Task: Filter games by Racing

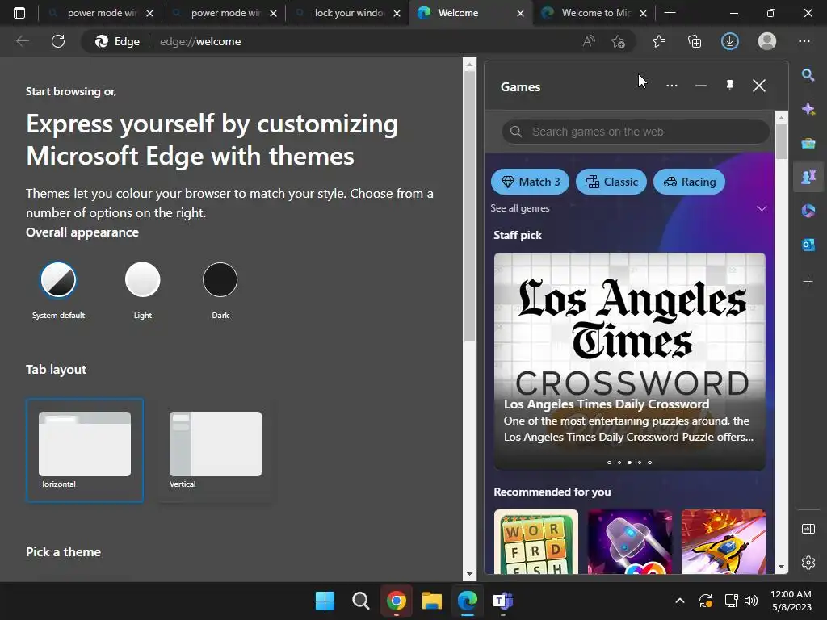Action: point(689,182)
